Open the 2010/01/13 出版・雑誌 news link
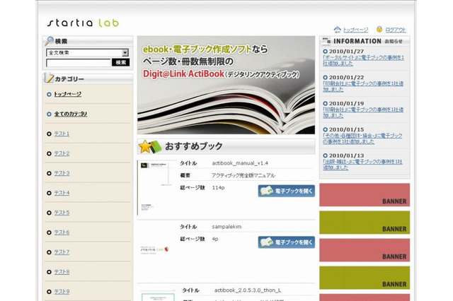 pos(362,165)
